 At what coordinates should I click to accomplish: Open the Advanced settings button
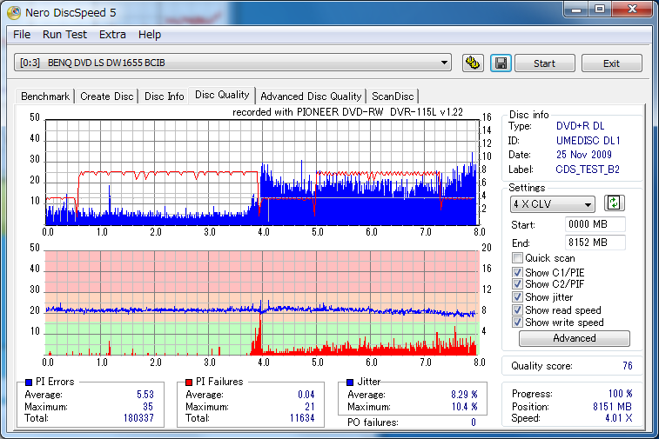(x=574, y=338)
